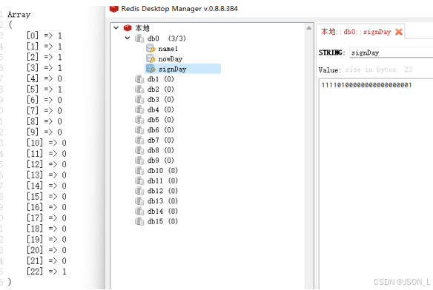Screen dimensions: 433x290
Task: Select the db13 (0) label
Action: [162, 201]
